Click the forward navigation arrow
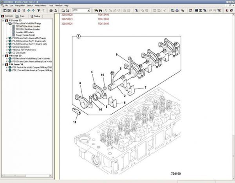The width and height of the screenshot is (235, 183). click(34, 11)
